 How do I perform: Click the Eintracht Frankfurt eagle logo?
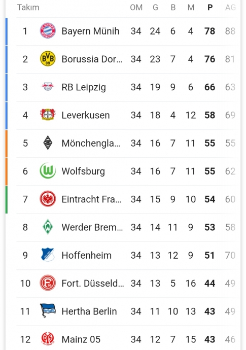tap(48, 199)
